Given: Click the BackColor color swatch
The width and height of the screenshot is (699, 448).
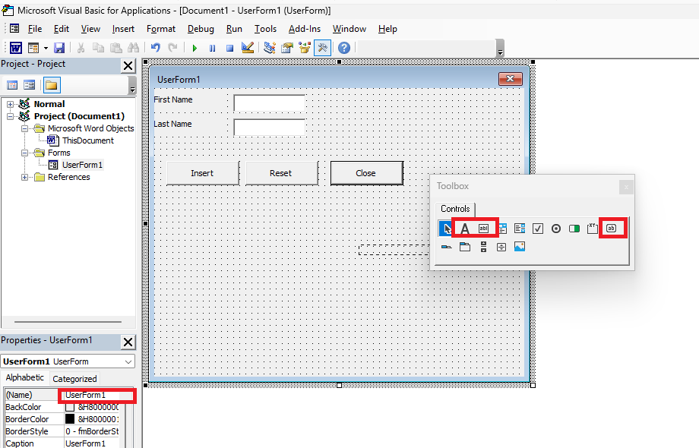Looking at the screenshot, I should [70, 407].
